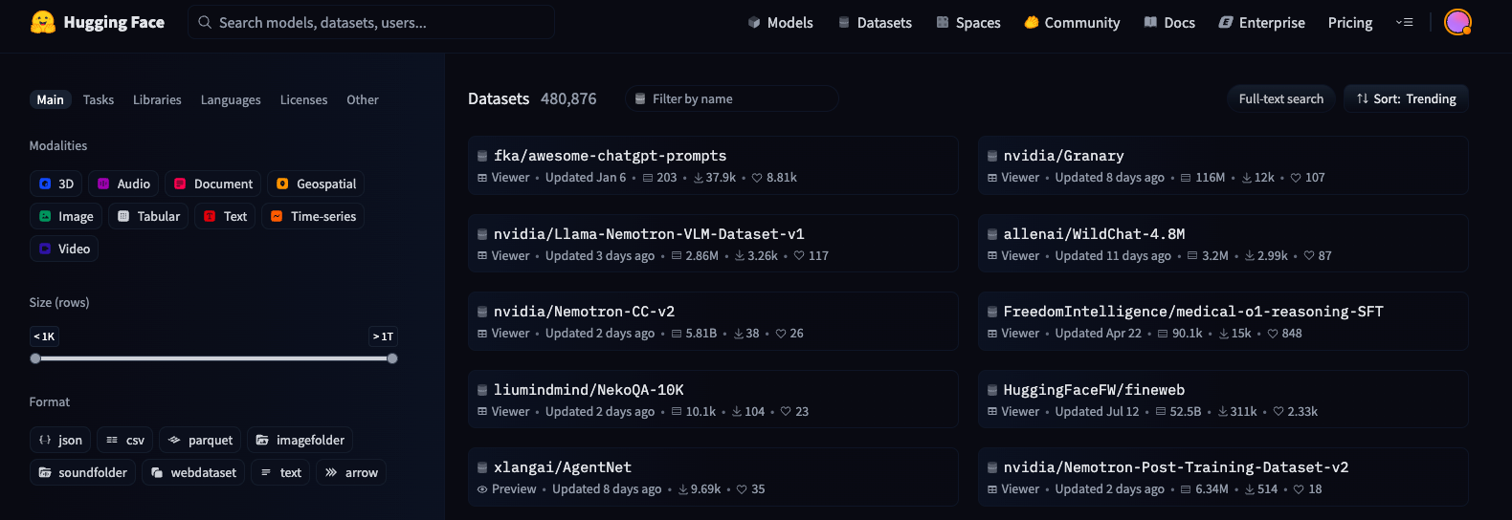The image size is (1512, 520).
Task: Open the fka/awesome-chatgpt-prompts dataset
Action: [610, 155]
